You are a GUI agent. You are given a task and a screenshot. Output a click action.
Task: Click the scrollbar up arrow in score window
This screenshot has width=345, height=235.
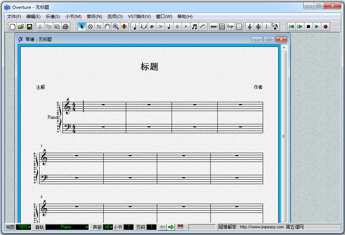284,48
